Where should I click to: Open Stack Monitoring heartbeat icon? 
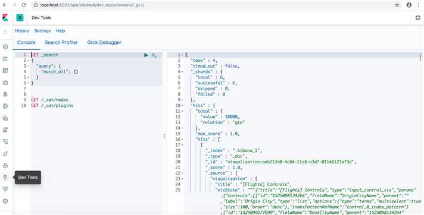pyautogui.click(x=5, y=189)
